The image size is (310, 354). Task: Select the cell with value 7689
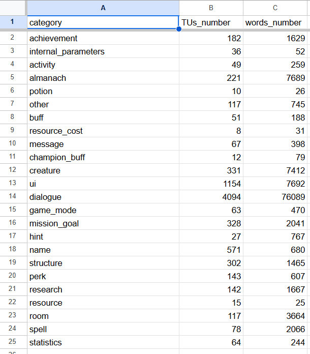point(276,78)
